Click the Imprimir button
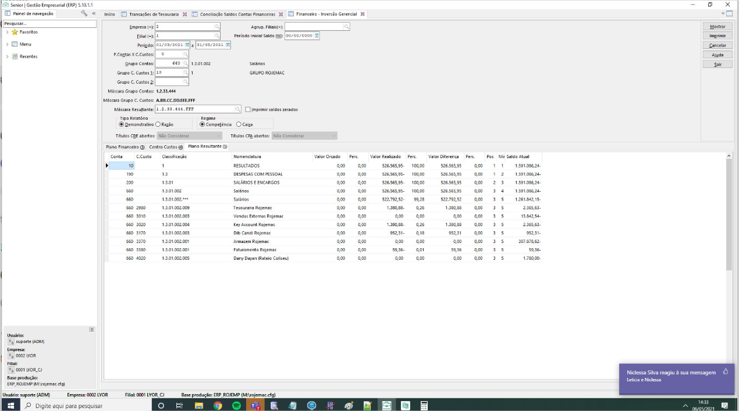This screenshot has width=739, height=411. pos(717,36)
